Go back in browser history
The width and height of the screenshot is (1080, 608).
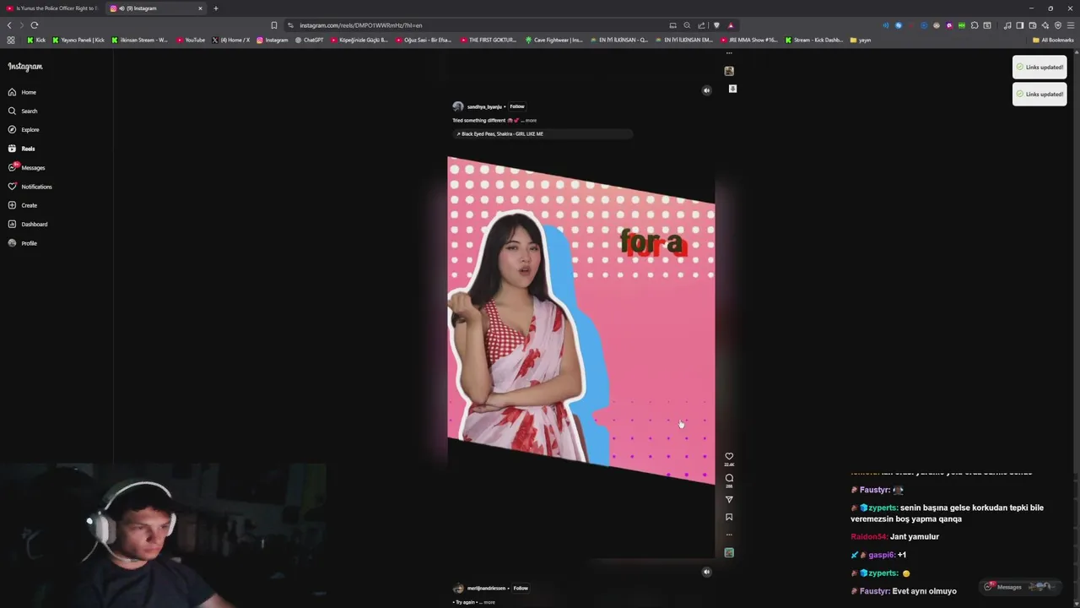tap(9, 25)
